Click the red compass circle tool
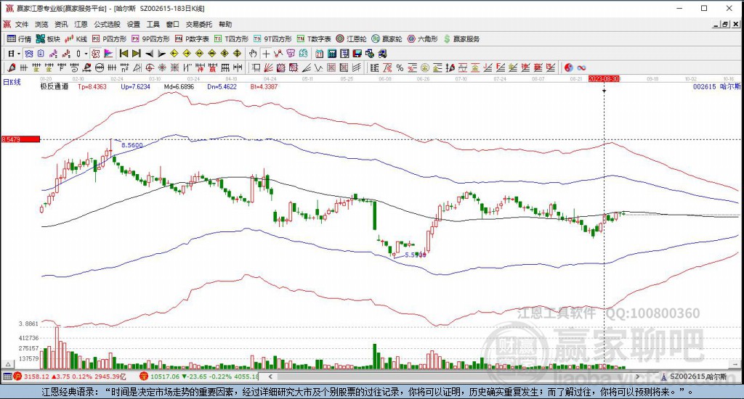This screenshot has height=399, width=744. (x=150, y=67)
